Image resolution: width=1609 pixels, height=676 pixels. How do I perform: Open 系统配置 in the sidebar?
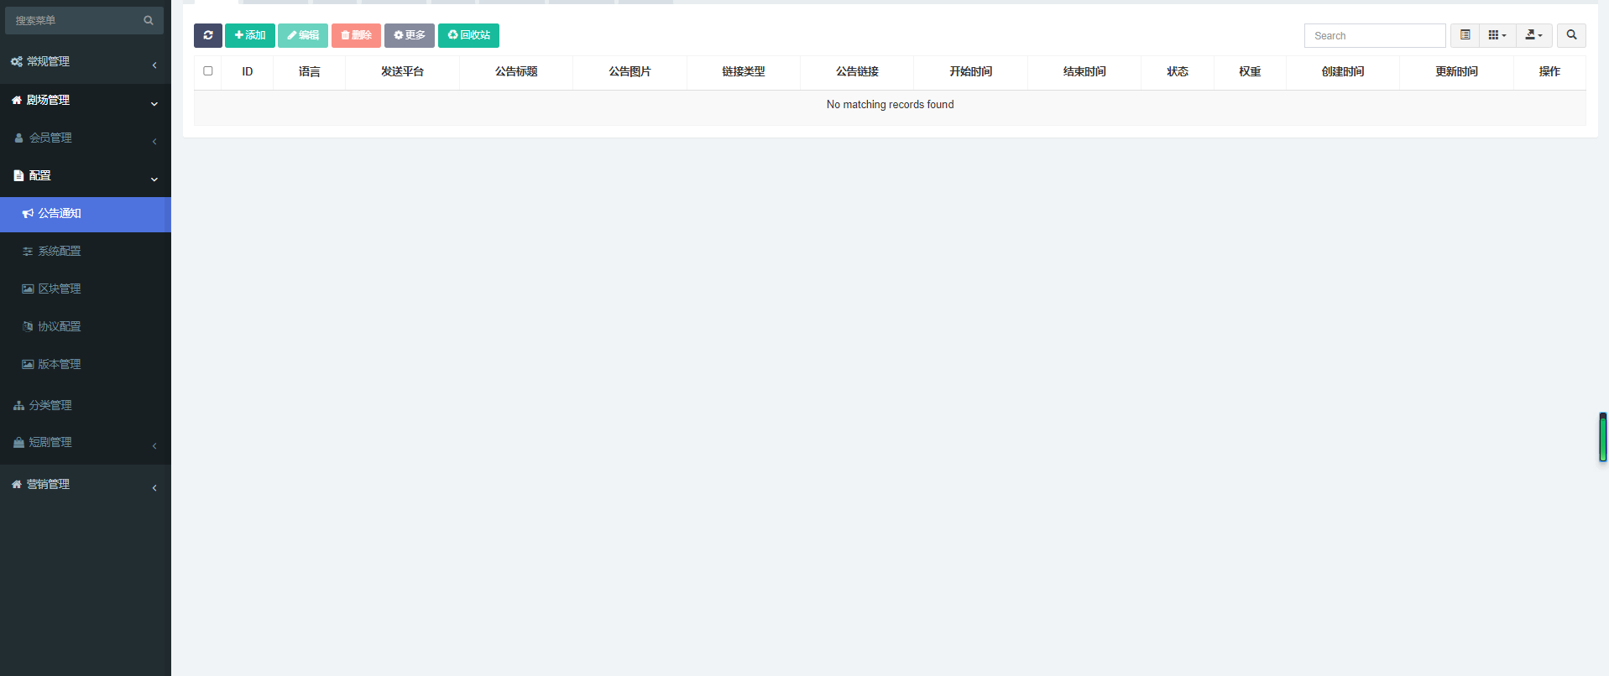tap(59, 251)
